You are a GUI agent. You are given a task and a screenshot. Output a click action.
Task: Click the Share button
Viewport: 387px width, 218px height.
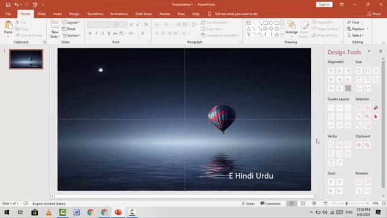pos(374,14)
